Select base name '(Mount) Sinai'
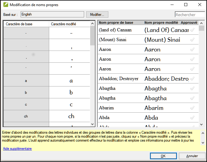Viewport: 207px width, 162px height. [x=113, y=40]
